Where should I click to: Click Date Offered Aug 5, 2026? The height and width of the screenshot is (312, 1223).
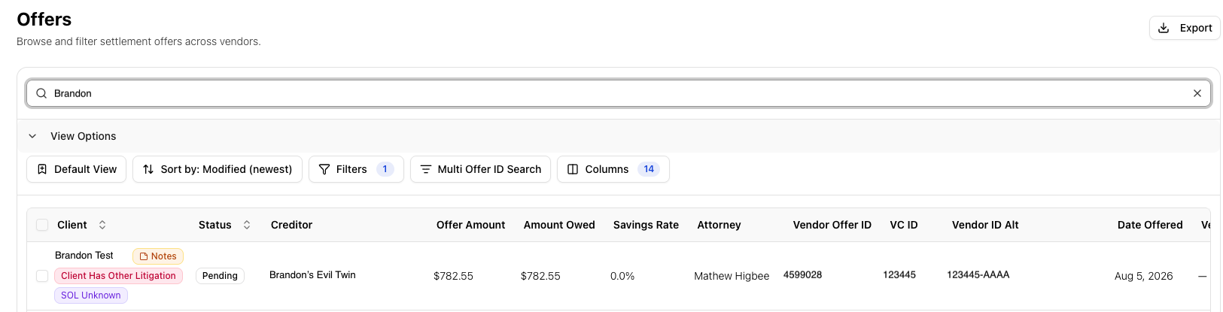point(1143,276)
